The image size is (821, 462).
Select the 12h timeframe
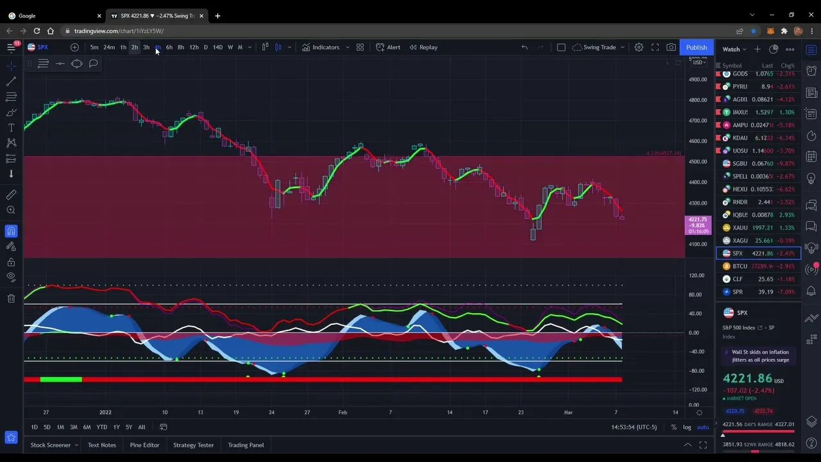[194, 47]
